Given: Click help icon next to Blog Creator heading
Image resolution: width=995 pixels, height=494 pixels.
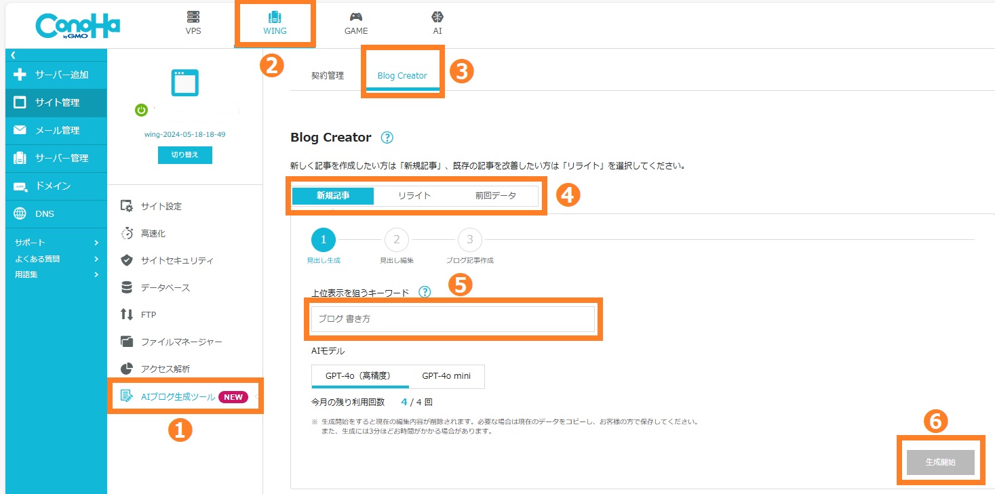Looking at the screenshot, I should coord(387,138).
